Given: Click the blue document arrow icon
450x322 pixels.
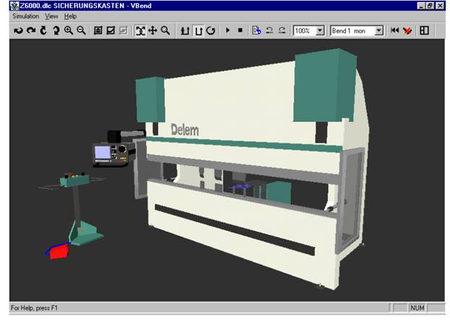Looking at the screenshot, I should click(x=256, y=30).
